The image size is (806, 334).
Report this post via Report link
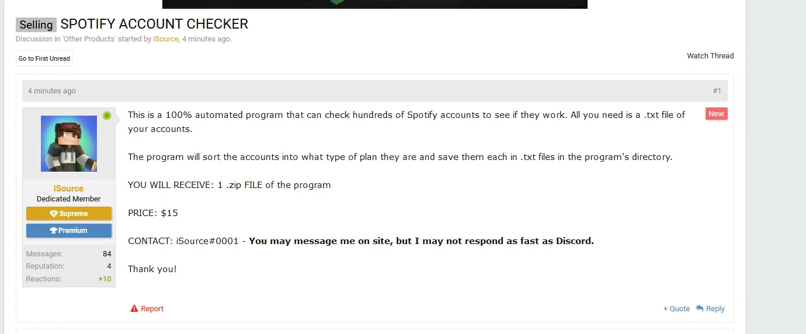click(152, 309)
